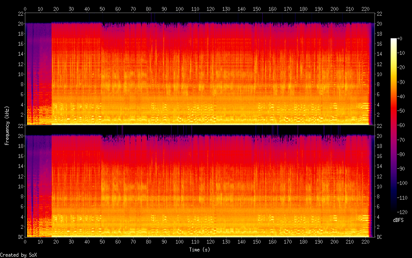This screenshot has height=258, width=412.
Task: Click the "Time (s)" axis label
Action: point(200,250)
